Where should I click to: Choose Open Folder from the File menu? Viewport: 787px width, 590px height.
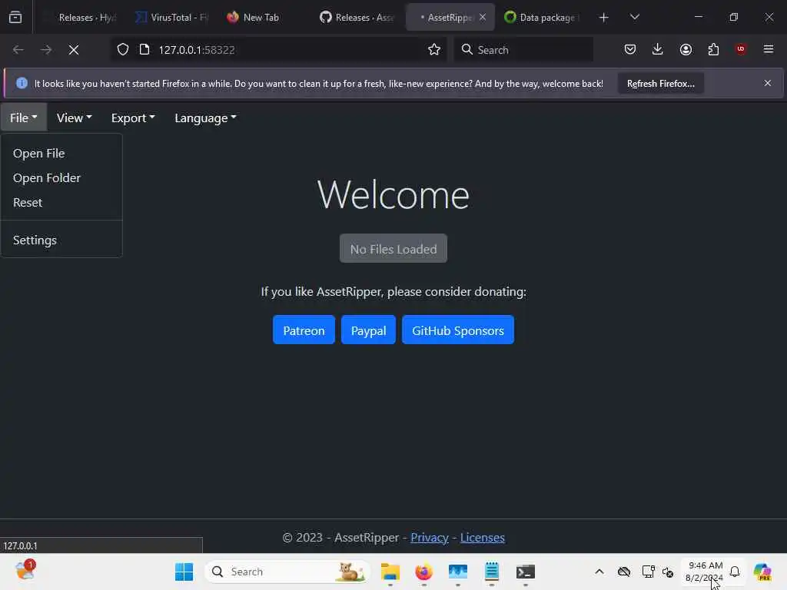coord(47,177)
